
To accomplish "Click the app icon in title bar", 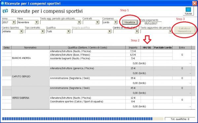I will coord(2,3).
